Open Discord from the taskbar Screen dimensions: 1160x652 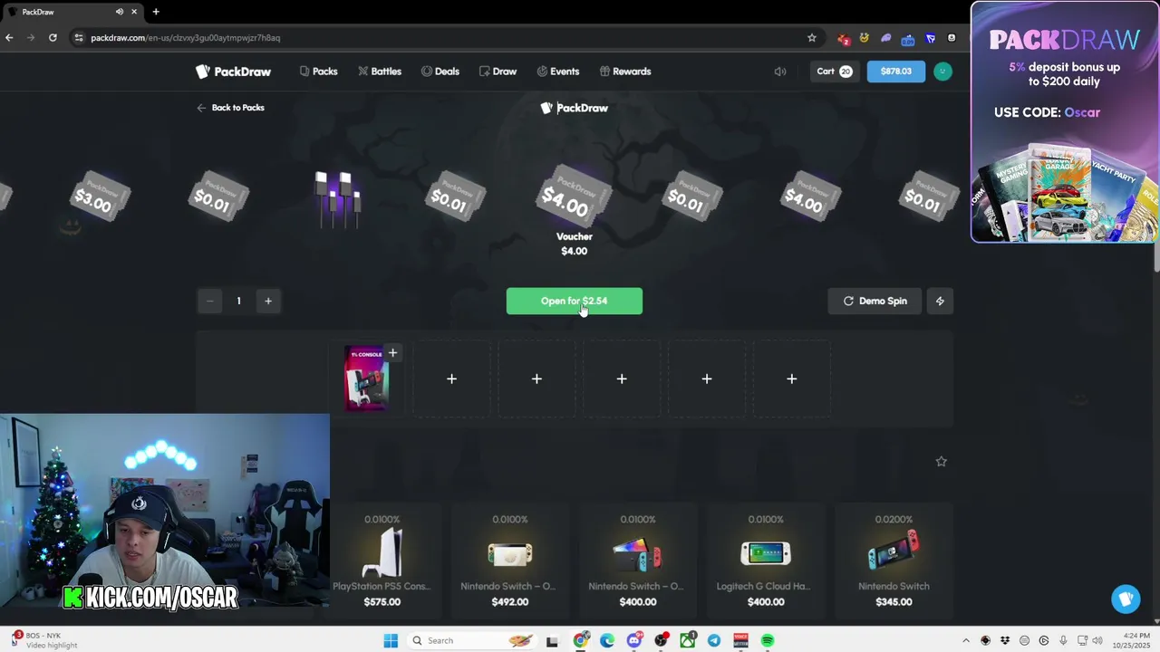click(634, 640)
